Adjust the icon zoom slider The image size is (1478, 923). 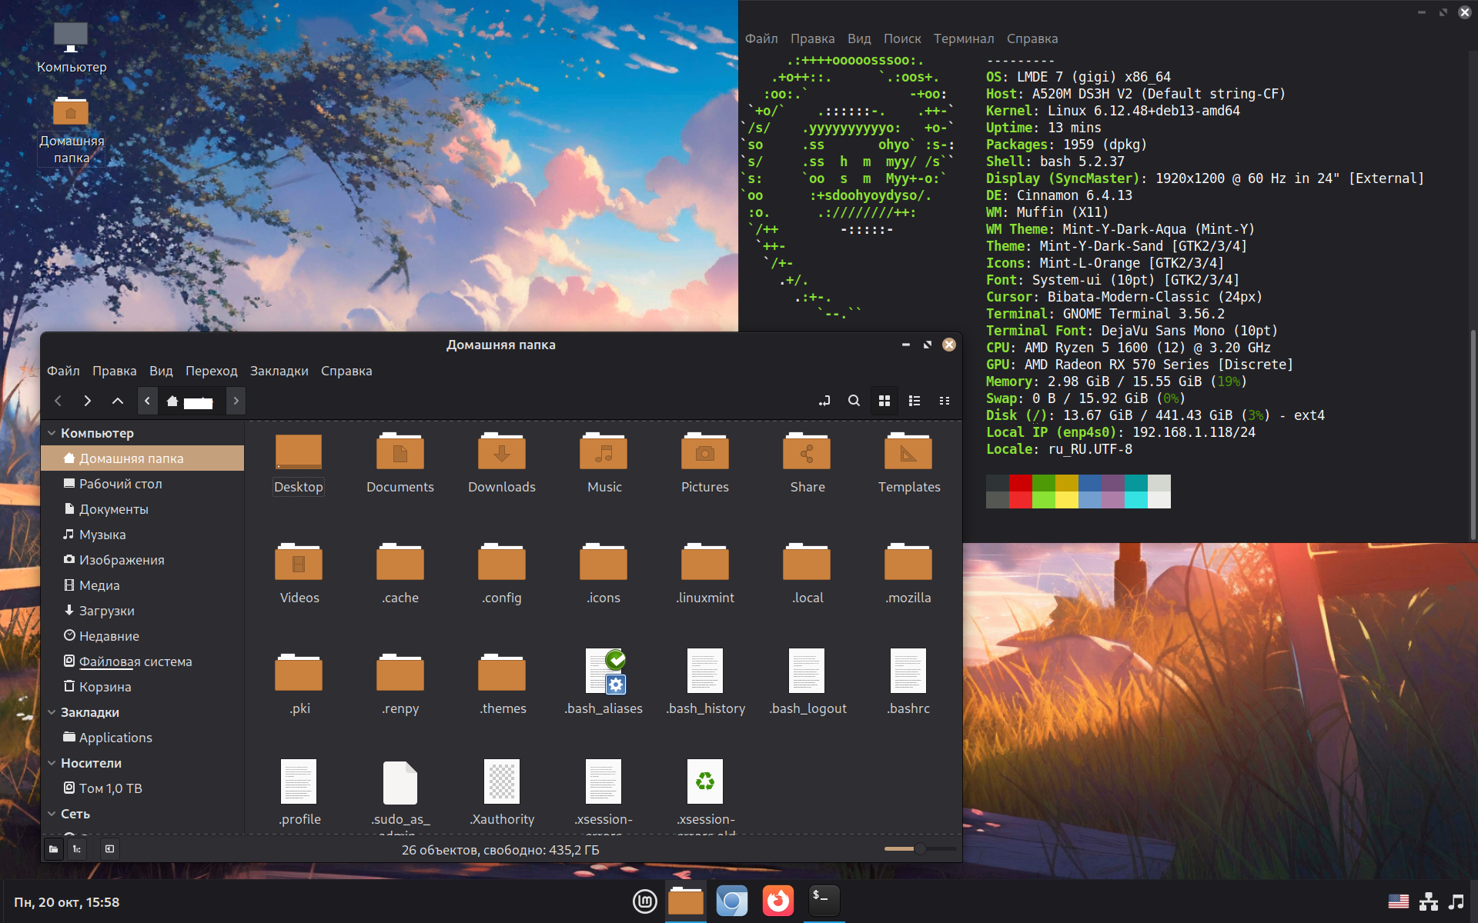[x=919, y=849]
